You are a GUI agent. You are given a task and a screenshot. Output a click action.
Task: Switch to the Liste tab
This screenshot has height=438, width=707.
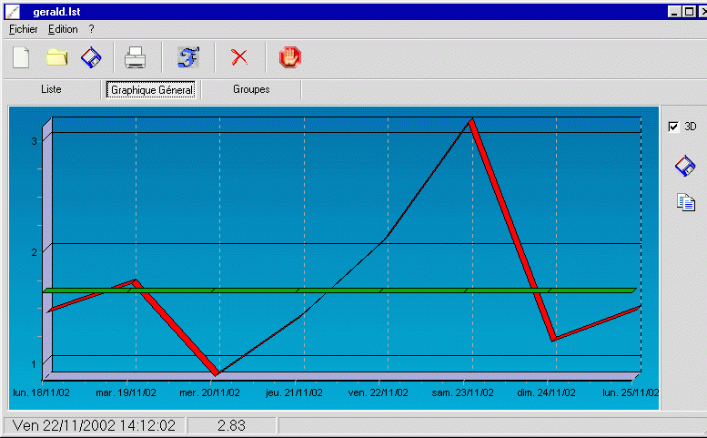click(52, 89)
